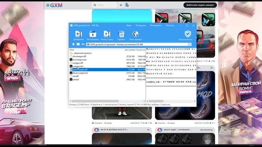Click Скачать link under left card
Image resolution: width=262 pixels, height=147 pixels.
(x=98, y=123)
